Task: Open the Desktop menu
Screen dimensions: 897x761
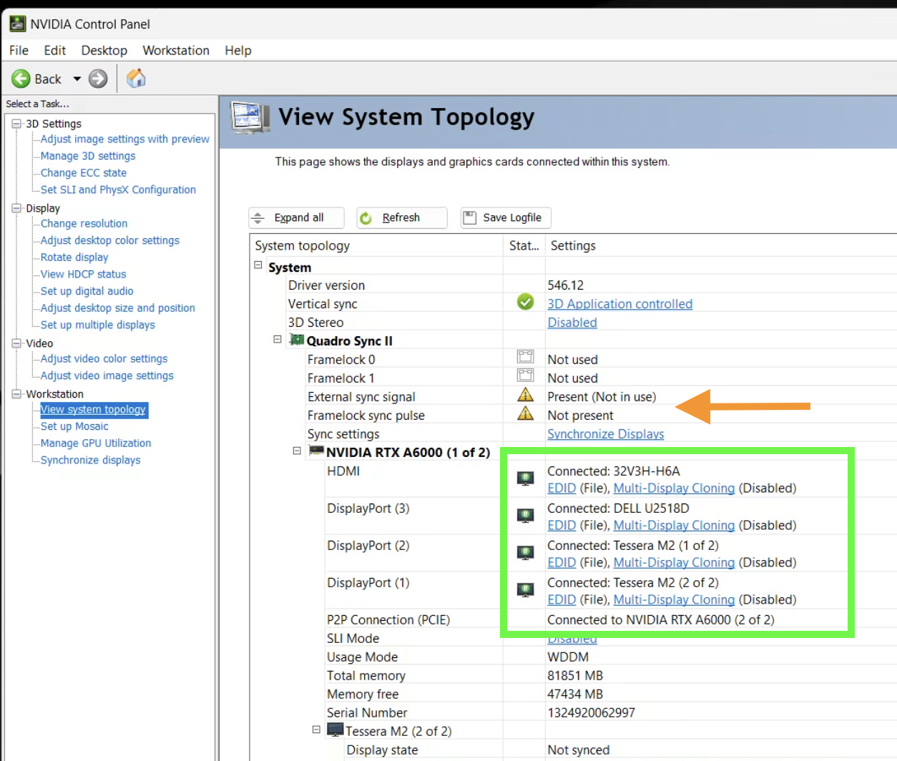Action: 104,50
